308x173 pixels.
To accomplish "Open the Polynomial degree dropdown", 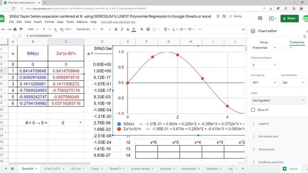I will tap(265, 65).
